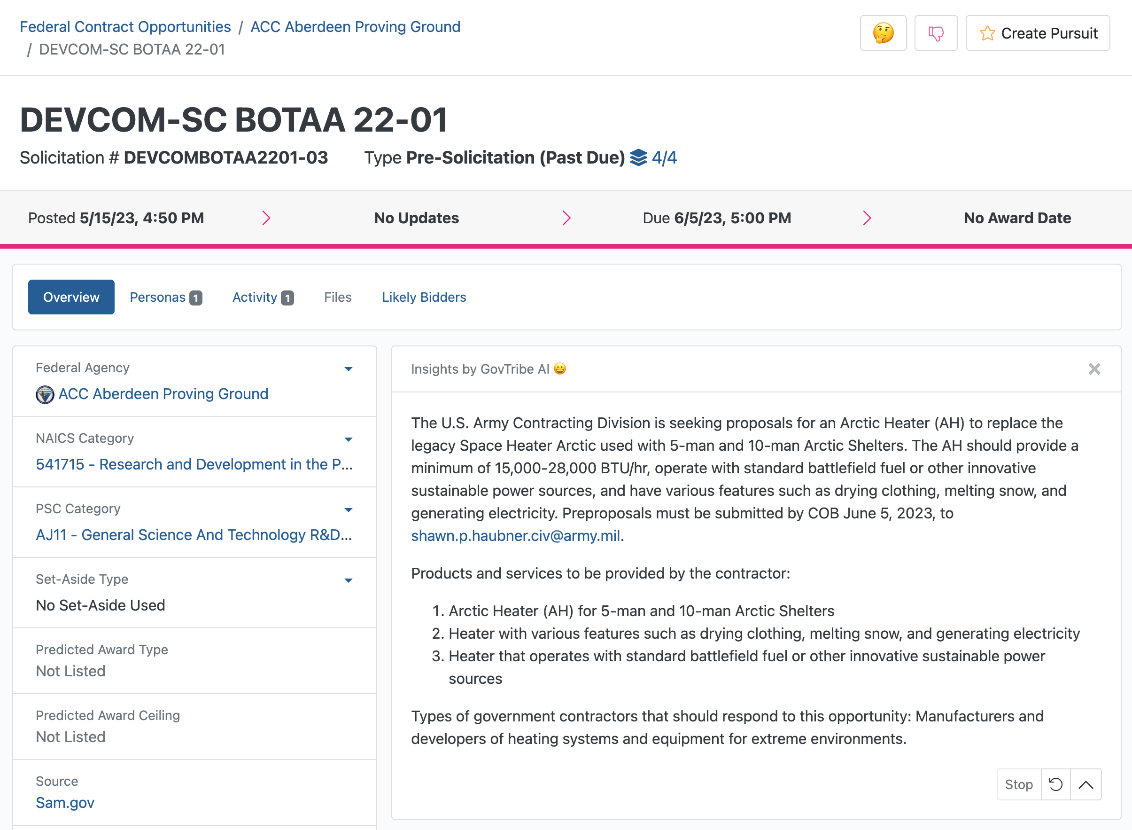
Task: Regenerate AI insights with refresh icon
Action: pyautogui.click(x=1056, y=784)
